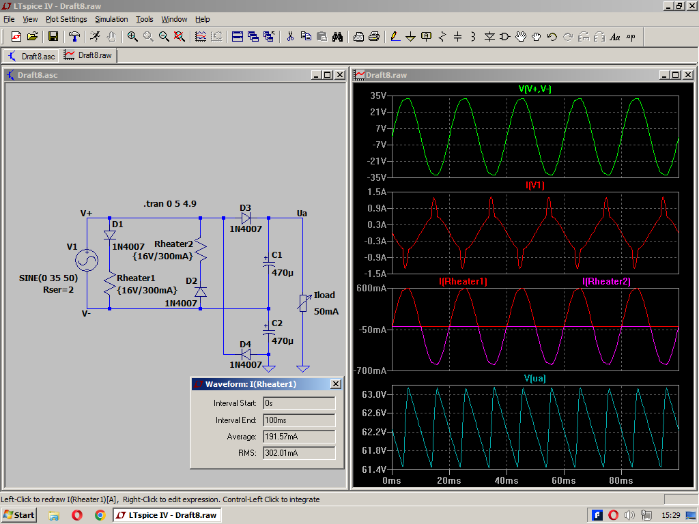Select the Place Capacitor tool
This screenshot has height=524, width=699.
point(458,37)
